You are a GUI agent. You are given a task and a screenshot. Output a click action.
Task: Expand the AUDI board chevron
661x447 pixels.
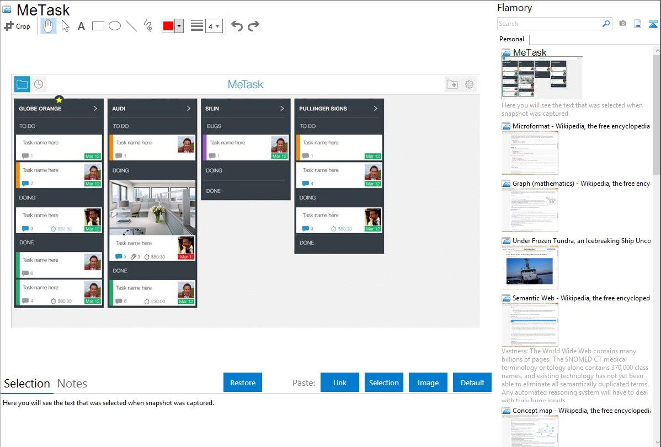click(189, 108)
